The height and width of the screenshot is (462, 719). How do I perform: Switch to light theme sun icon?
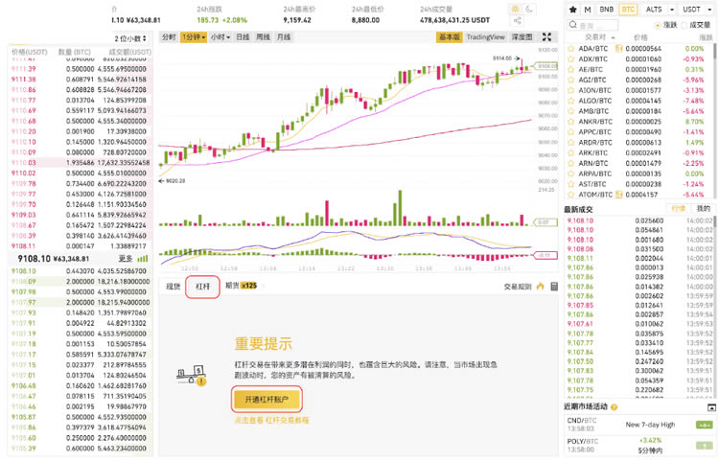[516, 10]
